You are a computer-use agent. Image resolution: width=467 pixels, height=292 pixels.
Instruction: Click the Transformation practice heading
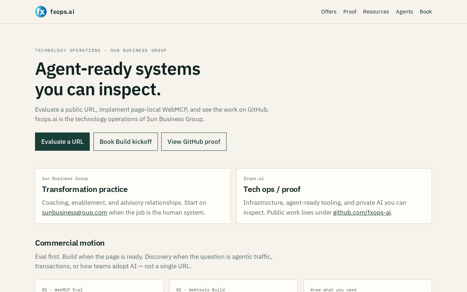[85, 189]
